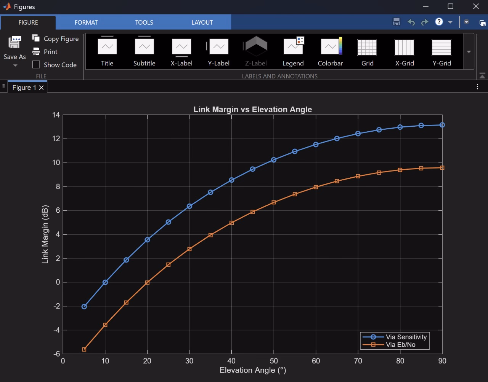Toggle the Grid lines
Viewport: 488px width, 382px height.
point(368,52)
